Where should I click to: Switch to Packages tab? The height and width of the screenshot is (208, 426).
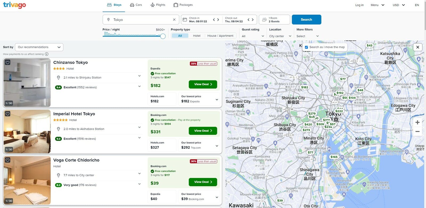coord(183,5)
